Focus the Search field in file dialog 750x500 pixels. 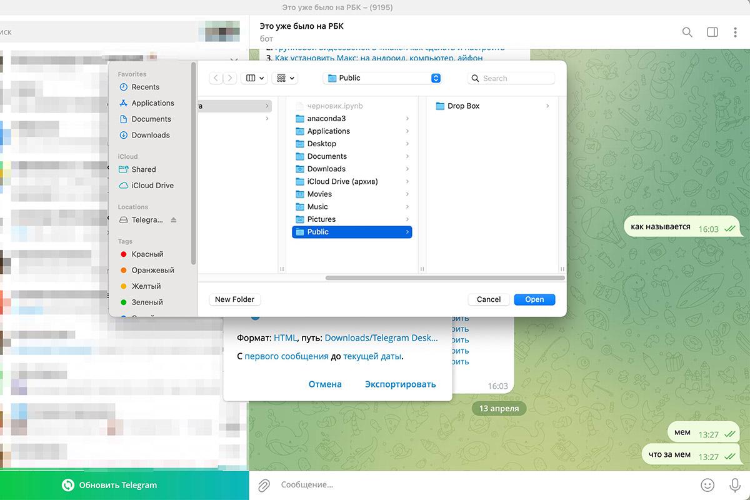click(x=511, y=78)
